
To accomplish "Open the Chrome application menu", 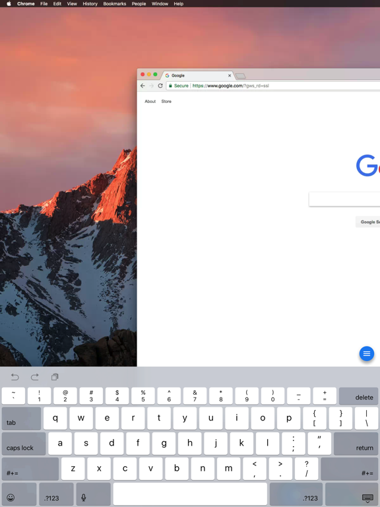I will point(26,3).
